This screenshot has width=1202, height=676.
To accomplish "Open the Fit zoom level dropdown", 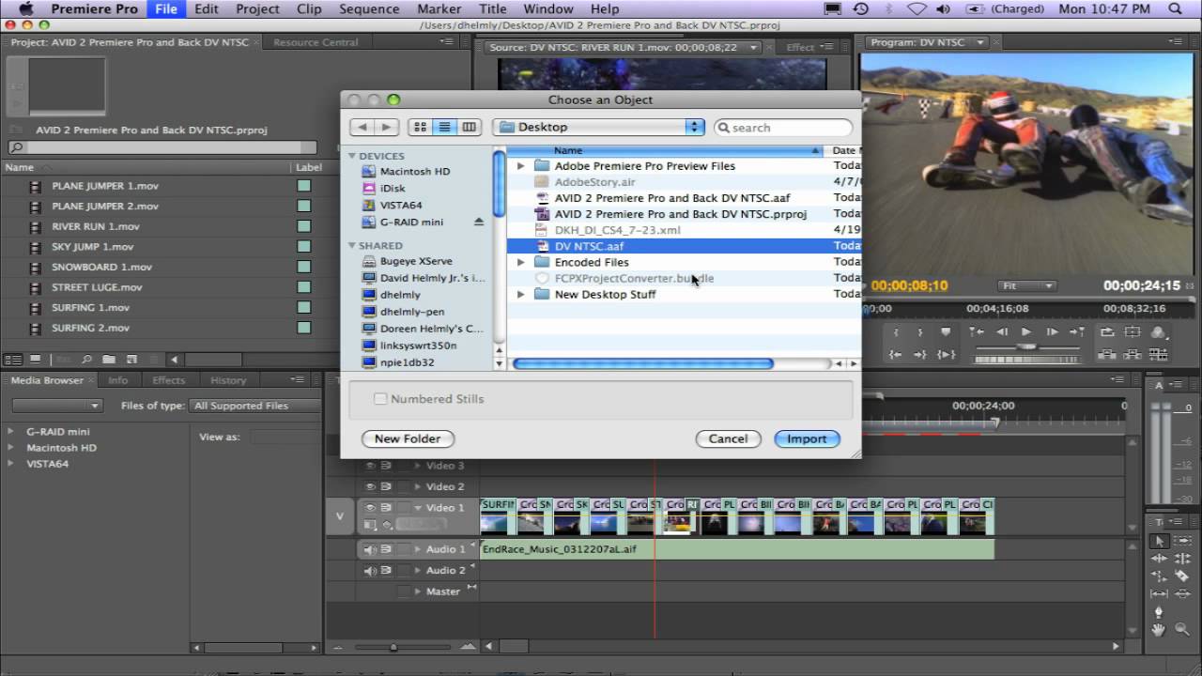I will (x=1026, y=285).
